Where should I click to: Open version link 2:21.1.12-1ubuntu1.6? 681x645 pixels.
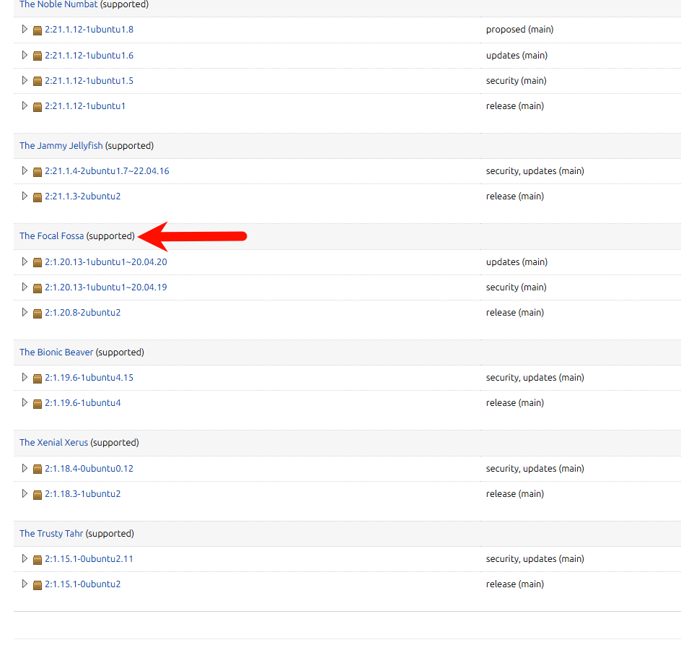[89, 55]
